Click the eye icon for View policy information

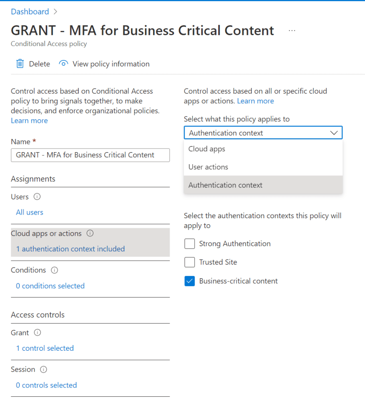click(63, 64)
